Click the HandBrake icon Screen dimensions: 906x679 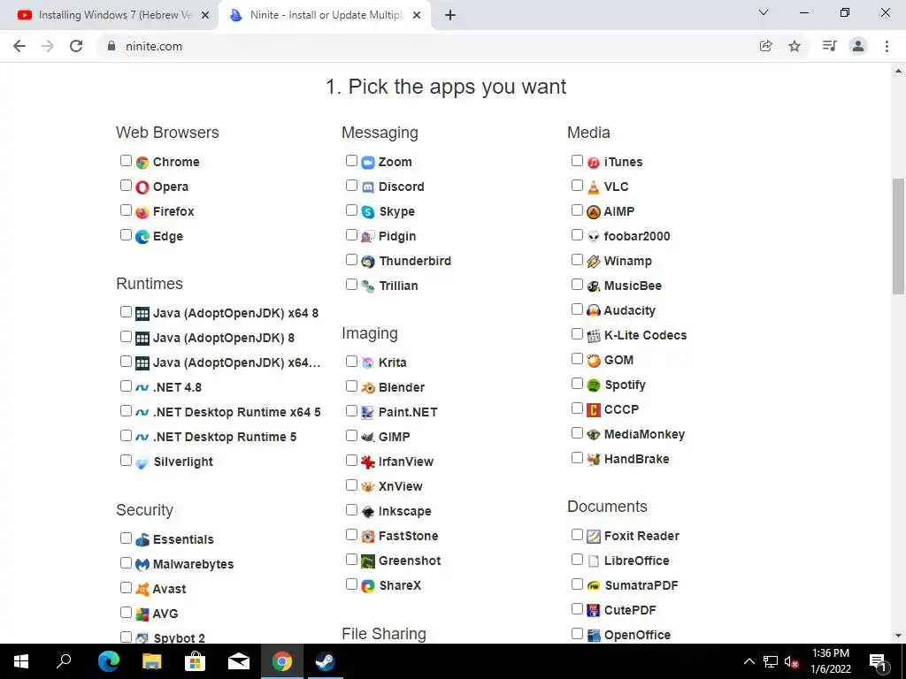click(594, 460)
